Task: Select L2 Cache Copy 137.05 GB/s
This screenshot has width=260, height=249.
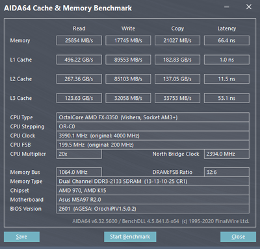Action: click(x=177, y=79)
